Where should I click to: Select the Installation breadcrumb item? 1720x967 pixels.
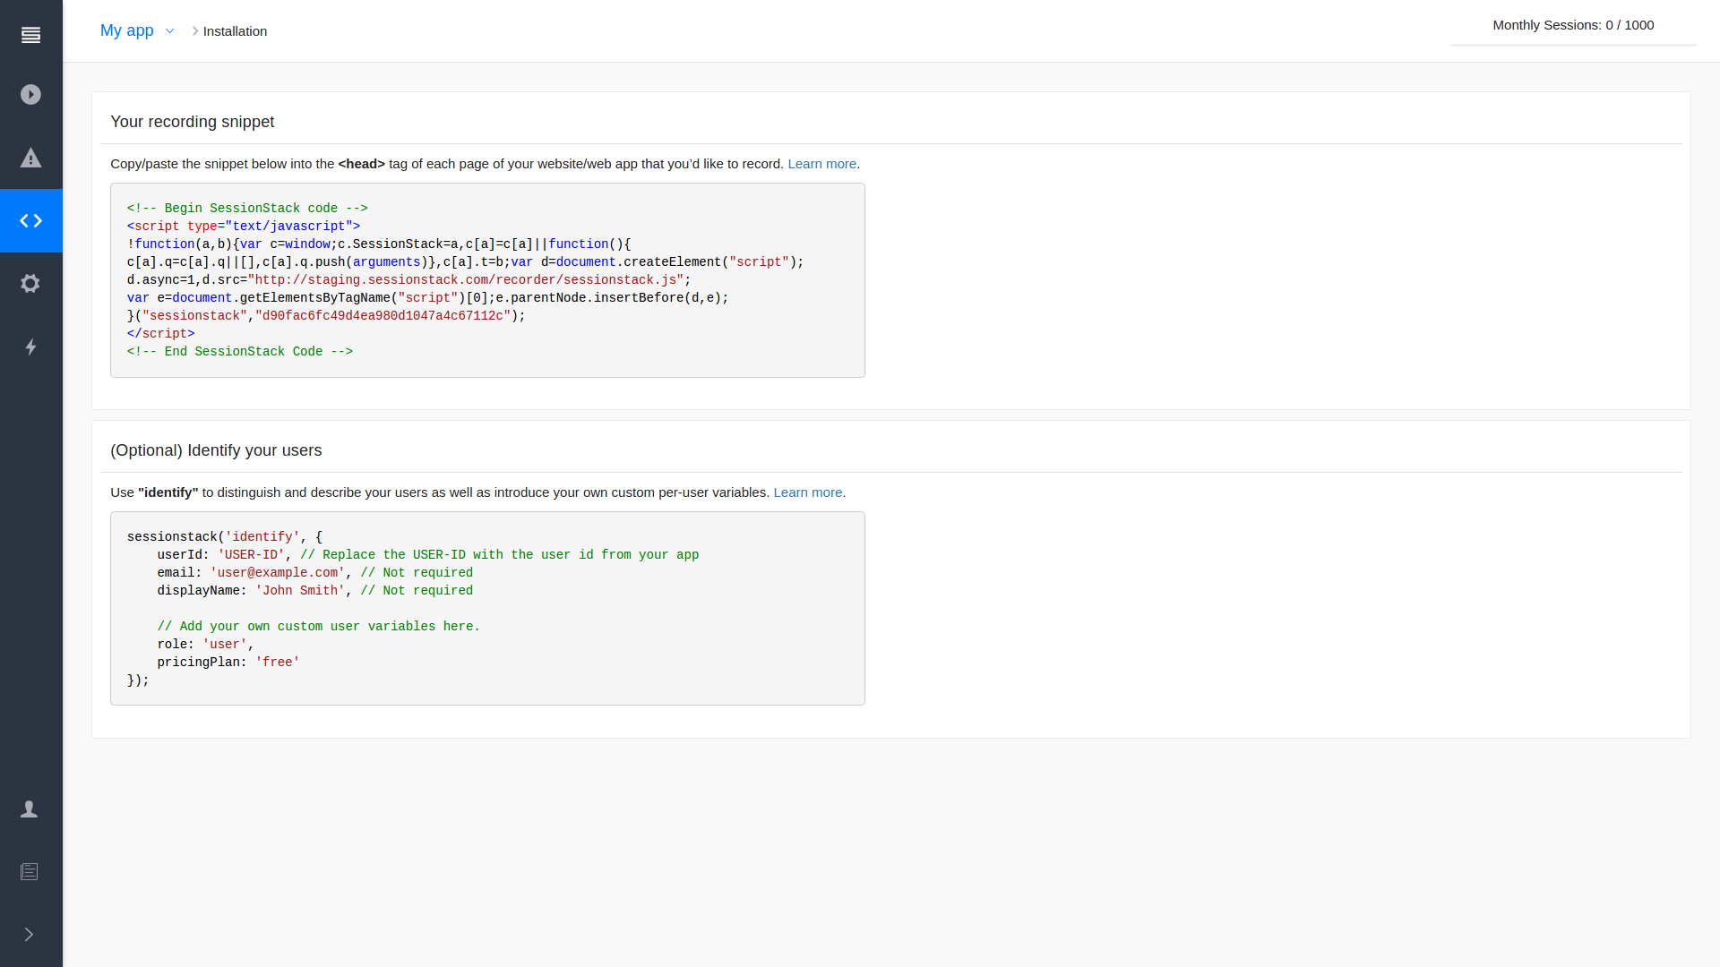click(x=235, y=31)
